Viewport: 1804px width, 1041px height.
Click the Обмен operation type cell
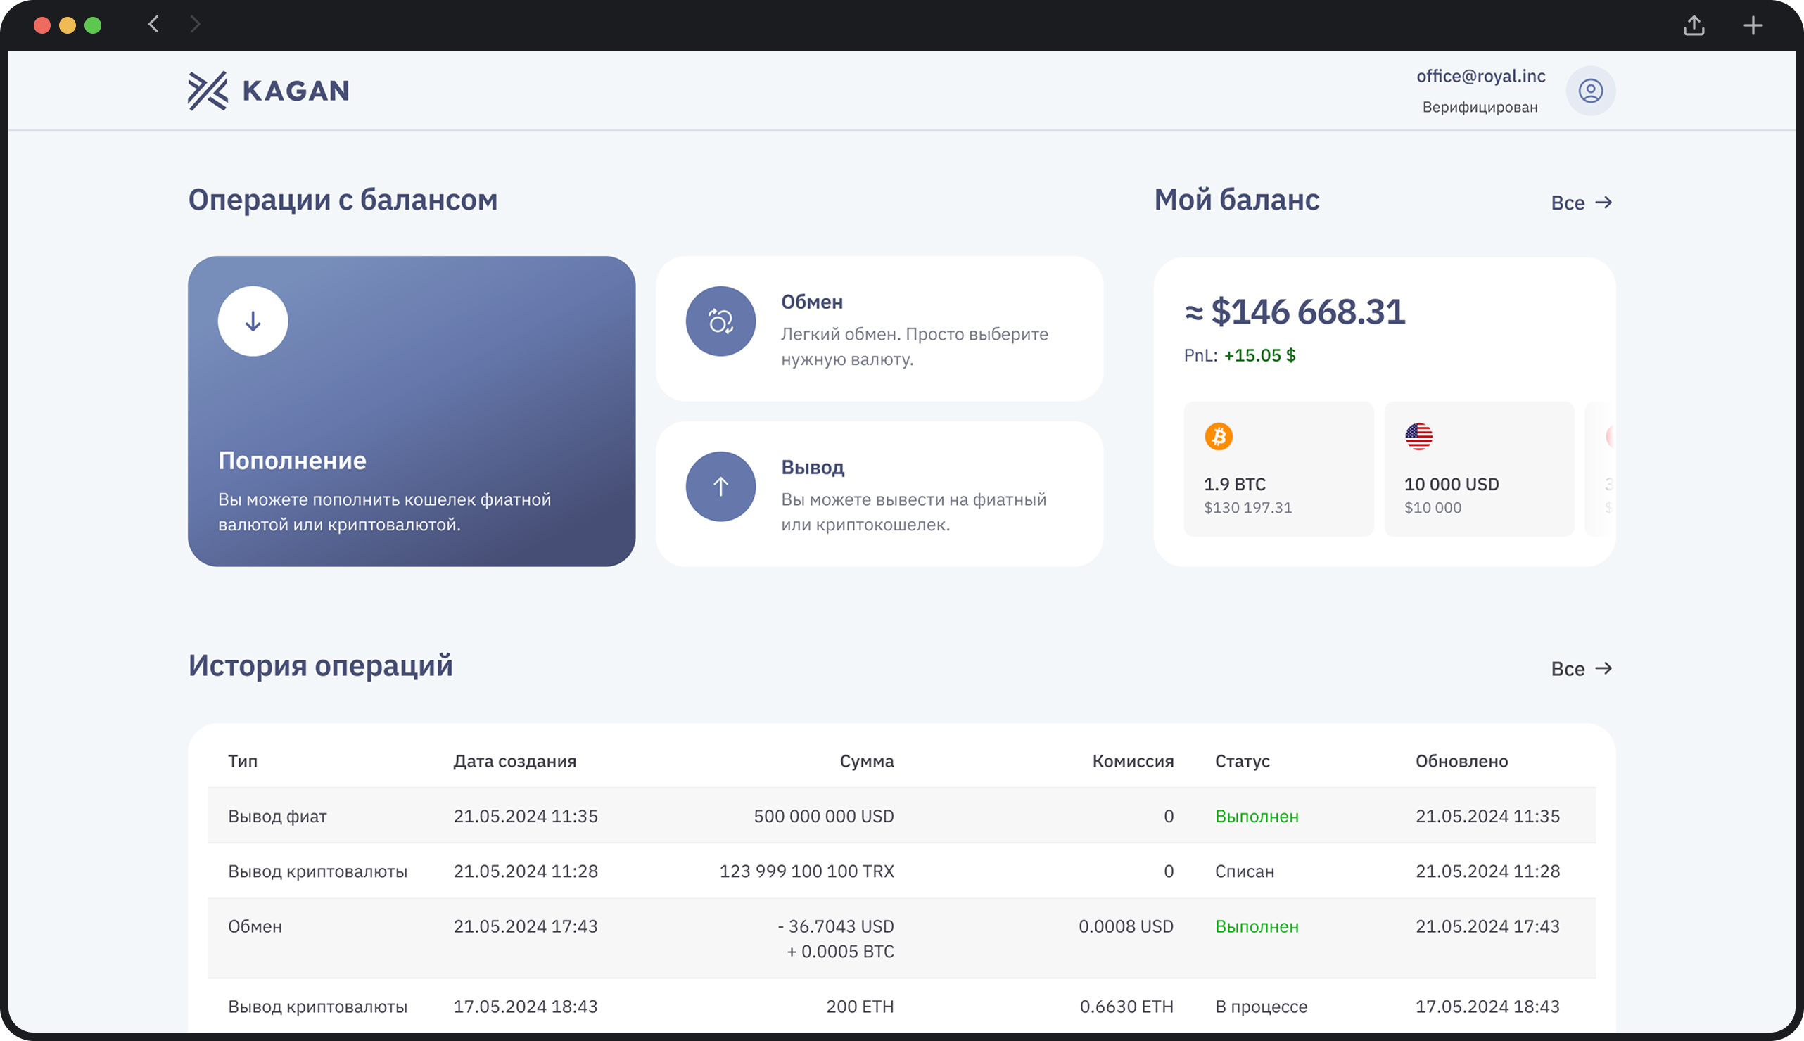coord(255,926)
